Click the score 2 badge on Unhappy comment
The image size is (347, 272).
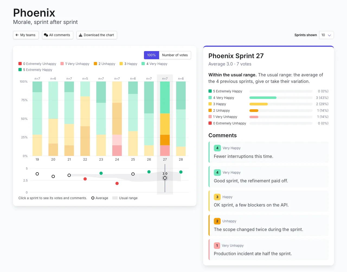pyautogui.click(x=217, y=221)
